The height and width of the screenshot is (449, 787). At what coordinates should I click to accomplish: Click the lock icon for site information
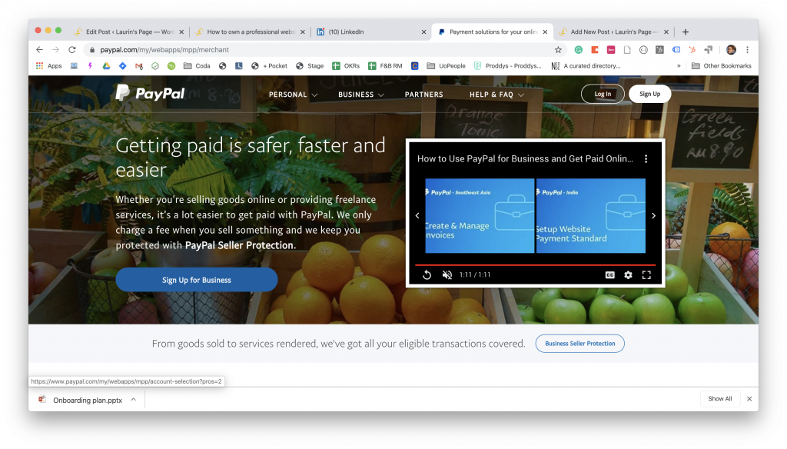92,50
